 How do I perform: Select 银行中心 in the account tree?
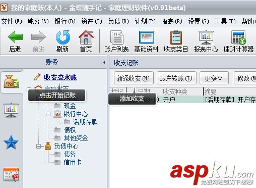pyautogui.click(x=76, y=114)
